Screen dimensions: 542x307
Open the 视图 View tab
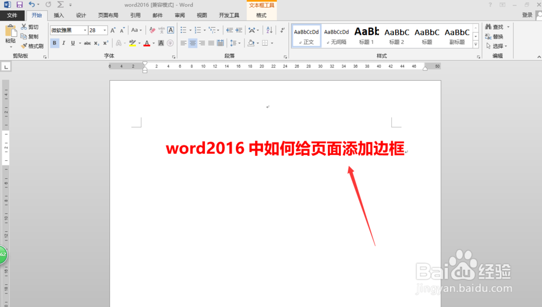point(202,15)
